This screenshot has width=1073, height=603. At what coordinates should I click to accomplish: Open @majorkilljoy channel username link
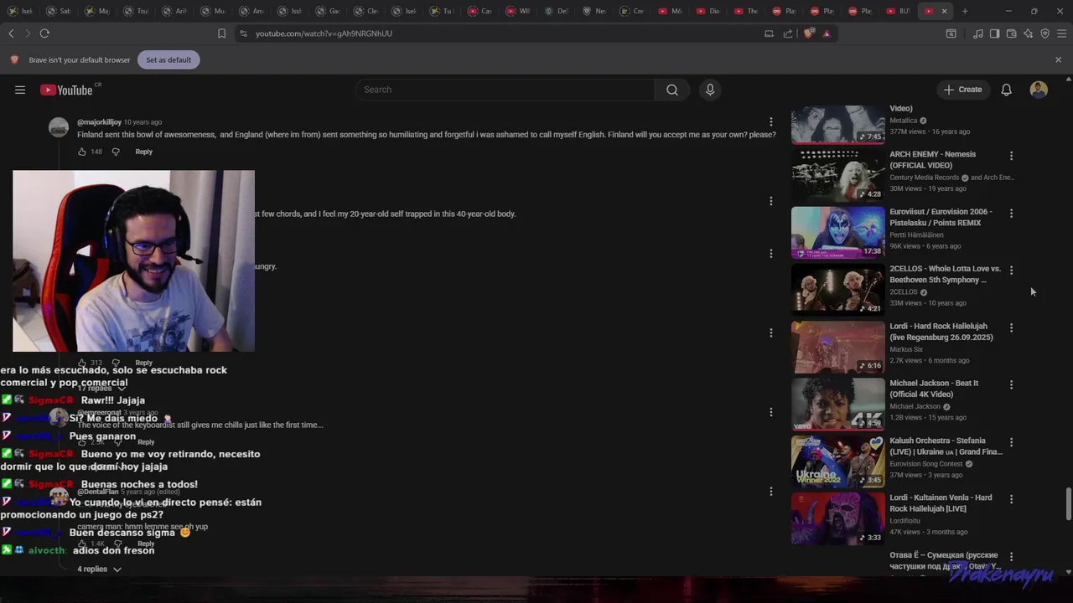point(99,122)
